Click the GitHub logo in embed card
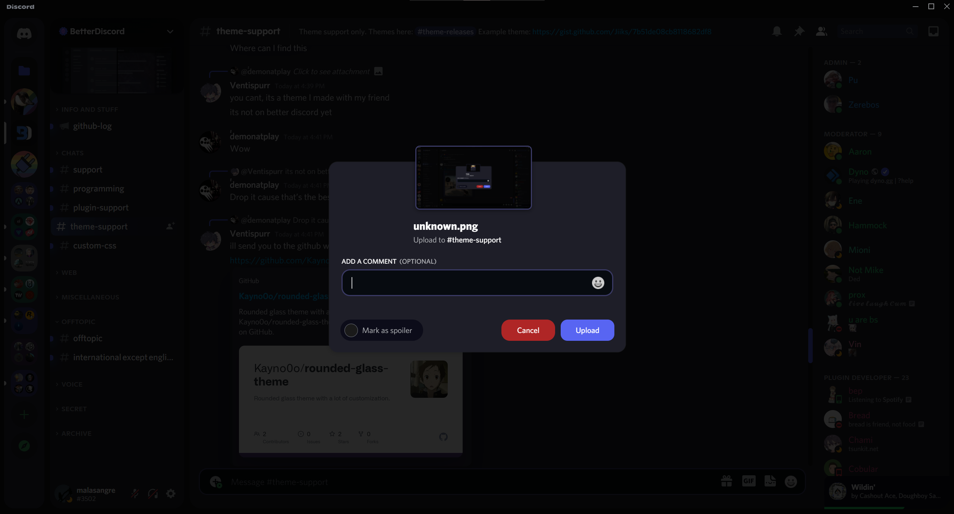Image resolution: width=954 pixels, height=514 pixels. tap(443, 437)
